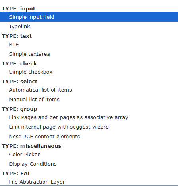Choose Typolink from the list
This screenshot has width=178, height=186.
(x=89, y=26)
